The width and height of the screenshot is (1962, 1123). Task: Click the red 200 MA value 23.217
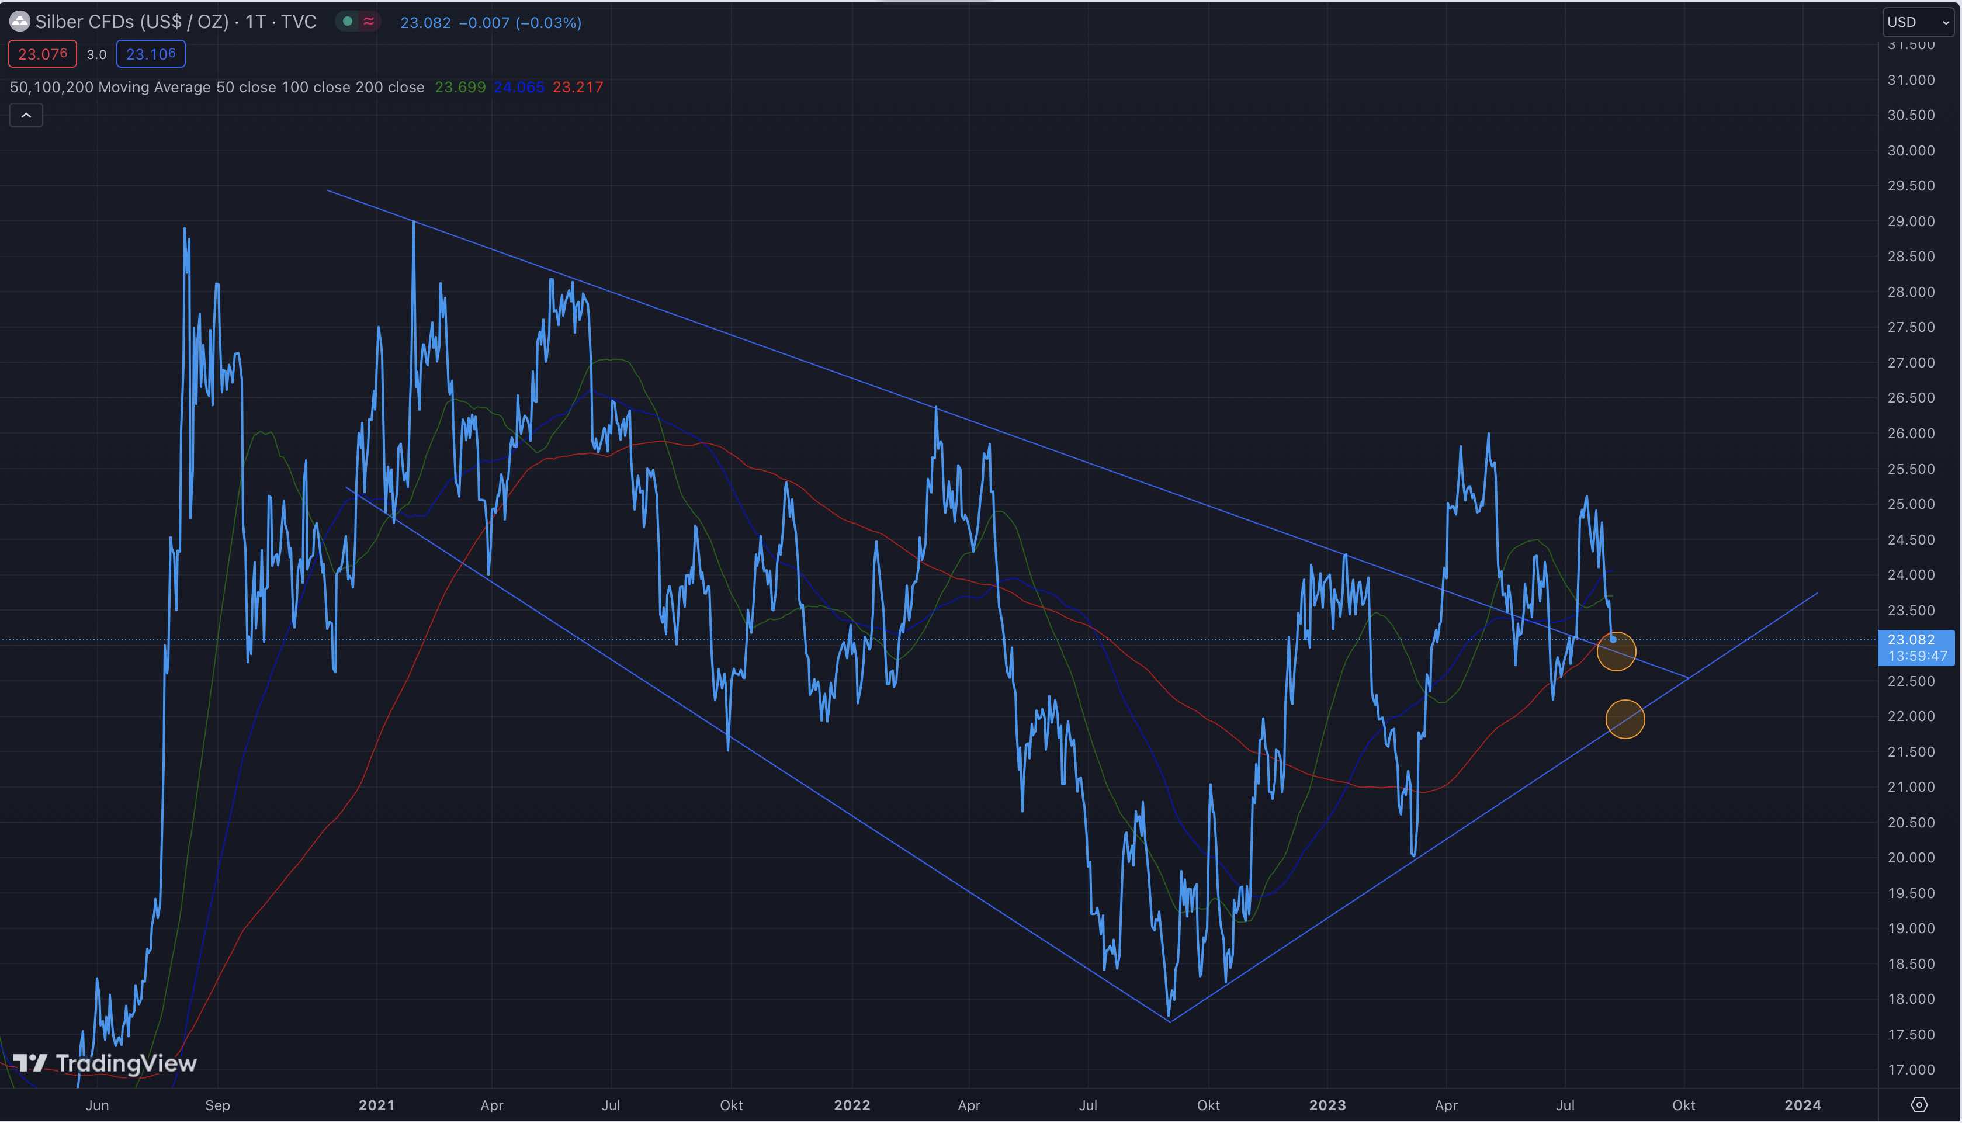[x=578, y=87]
